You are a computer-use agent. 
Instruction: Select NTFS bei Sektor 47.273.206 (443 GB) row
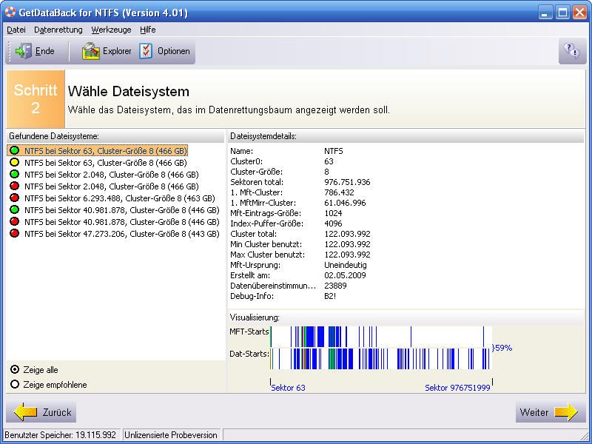(x=122, y=234)
